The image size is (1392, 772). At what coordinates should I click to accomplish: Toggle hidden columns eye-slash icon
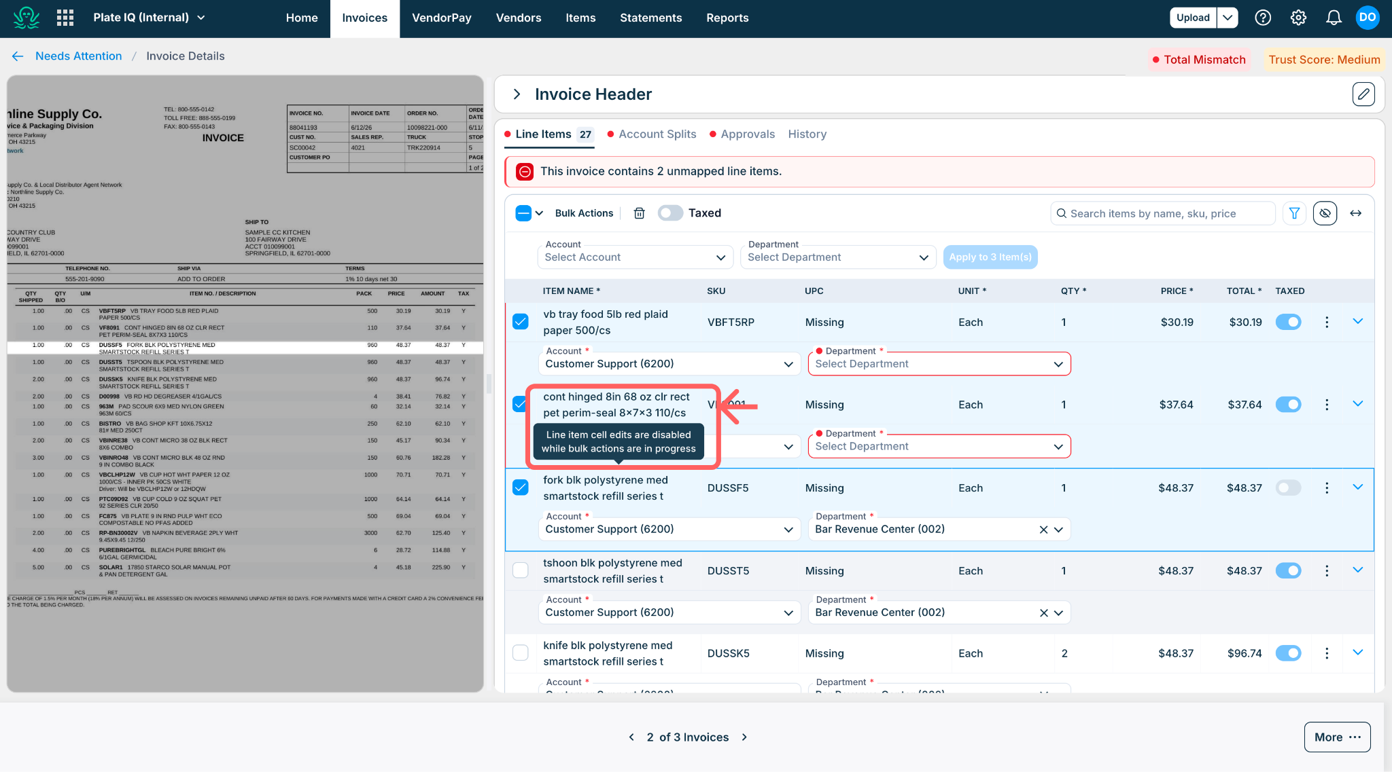point(1325,213)
